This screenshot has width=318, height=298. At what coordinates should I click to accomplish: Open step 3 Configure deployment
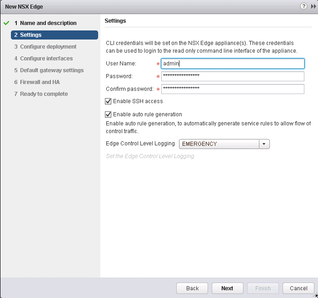coord(48,47)
